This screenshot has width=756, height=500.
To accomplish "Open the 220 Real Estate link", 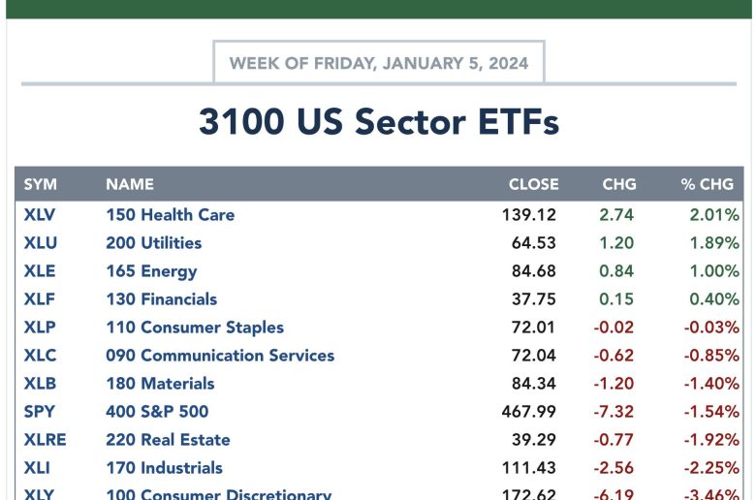I will tap(168, 440).
